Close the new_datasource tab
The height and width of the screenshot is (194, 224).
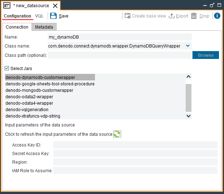tap(55, 6)
